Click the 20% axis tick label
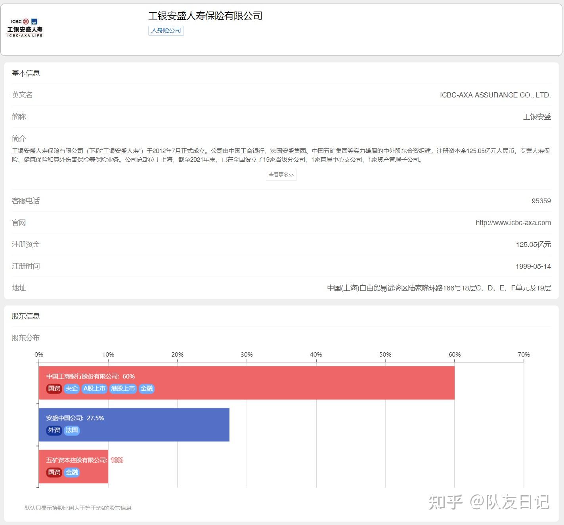Viewport: 564px width, 525px height. (178, 355)
